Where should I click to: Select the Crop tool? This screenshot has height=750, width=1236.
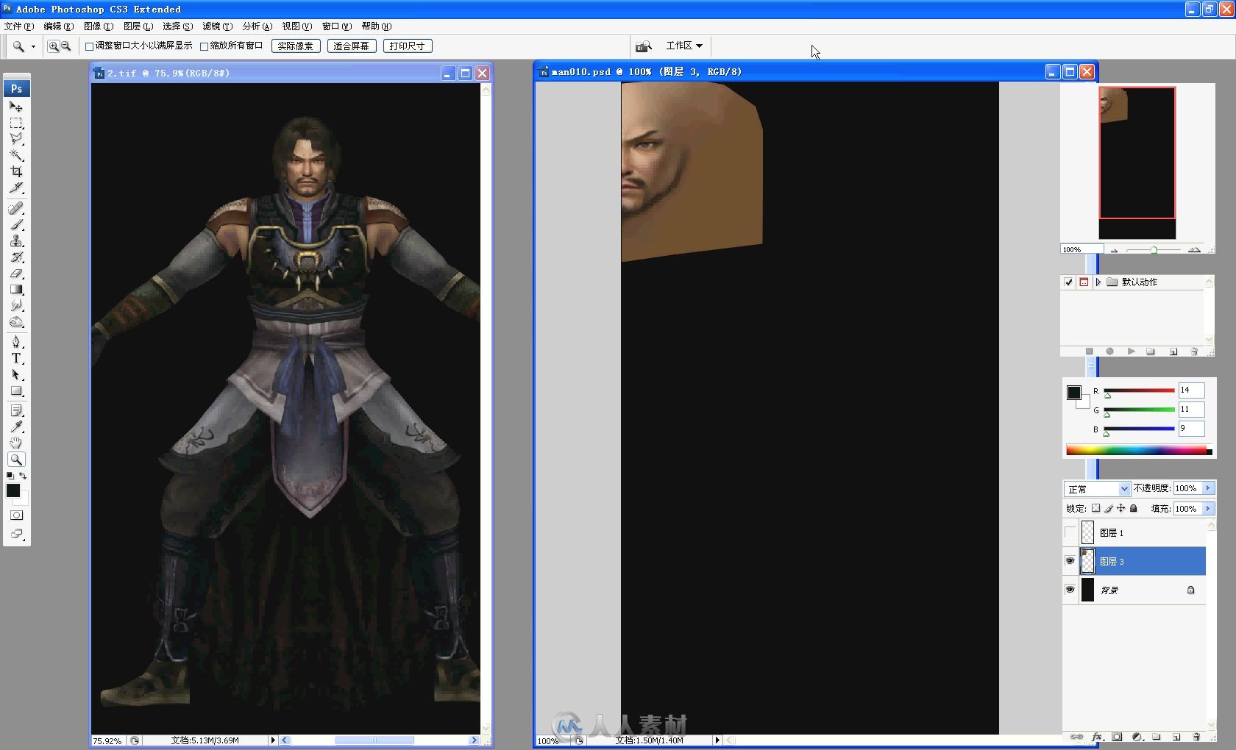(16, 171)
